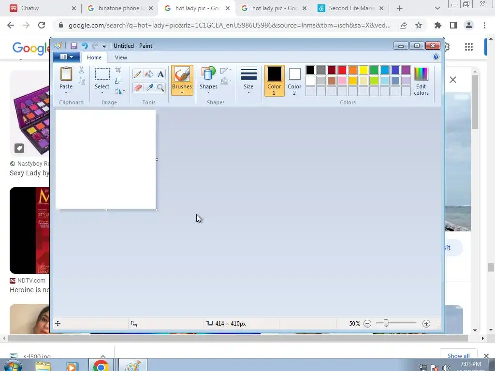
Task: Click the zoom slider handle
Action: 386,323
